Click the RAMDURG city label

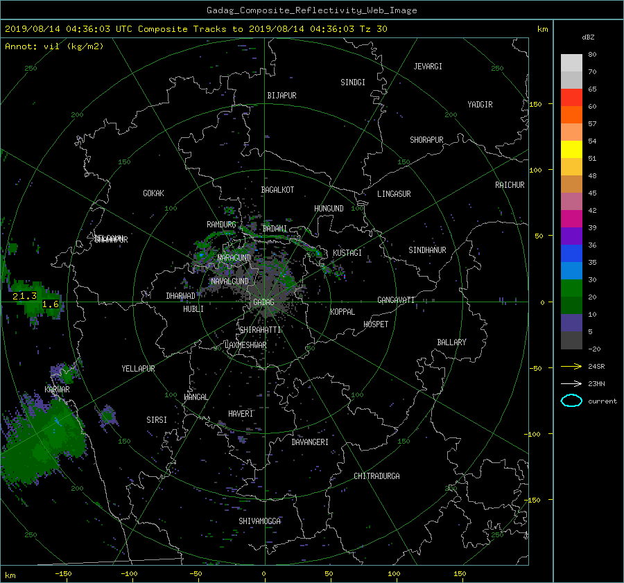[x=221, y=225]
